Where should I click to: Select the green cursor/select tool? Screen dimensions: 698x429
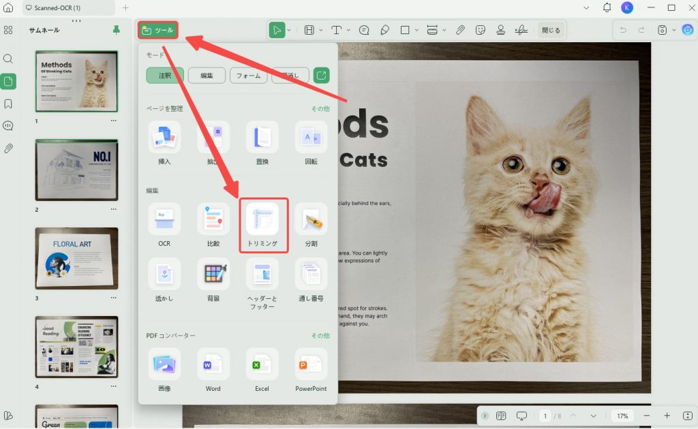point(277,30)
